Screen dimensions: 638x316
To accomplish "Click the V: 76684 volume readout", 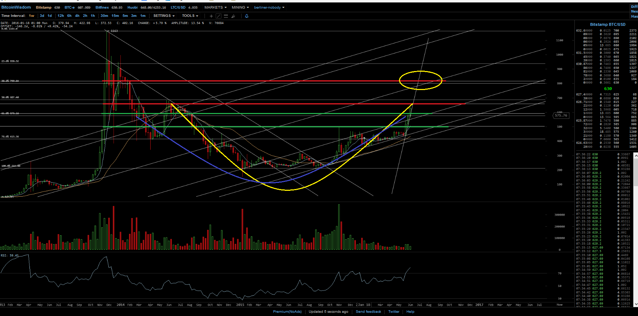I will [x=216, y=23].
